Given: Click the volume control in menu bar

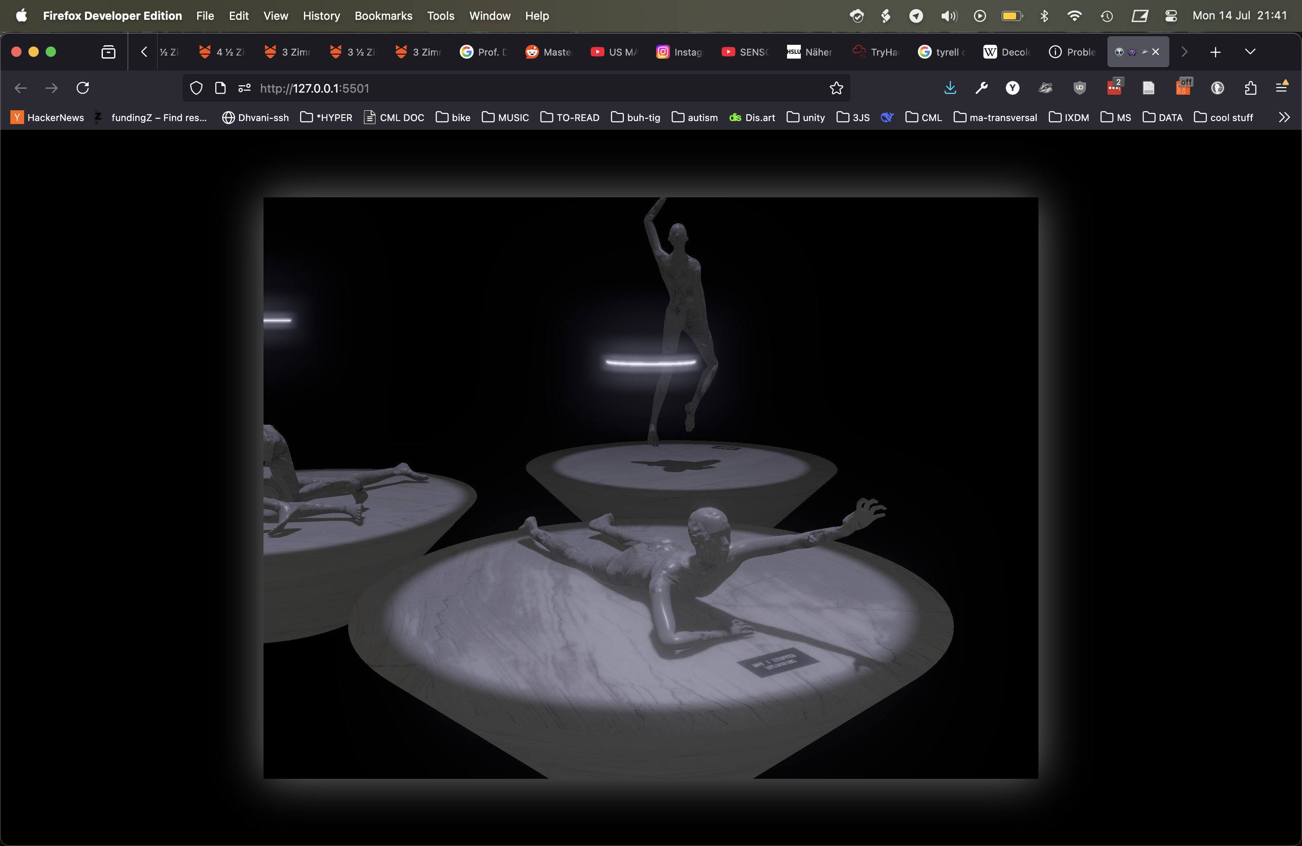Looking at the screenshot, I should coord(949,16).
